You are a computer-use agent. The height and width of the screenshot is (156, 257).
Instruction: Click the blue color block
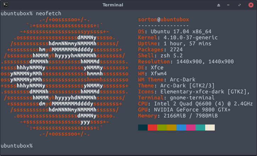(181, 128)
